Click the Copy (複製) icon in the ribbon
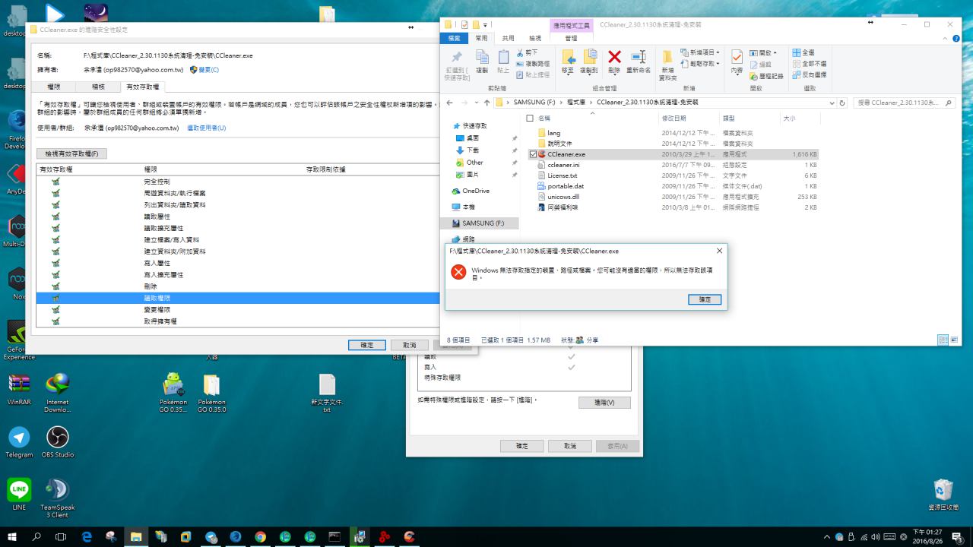973x547 pixels. [482, 58]
